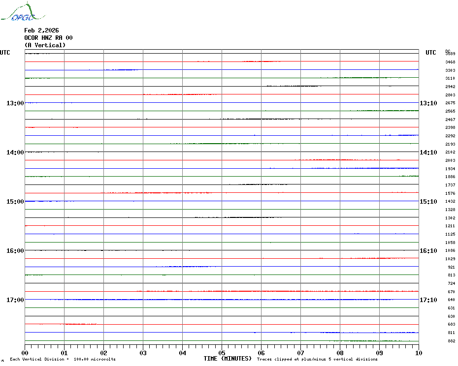Click the 14:00 hour label on left axis
This screenshot has height=366, width=458.
15,152
